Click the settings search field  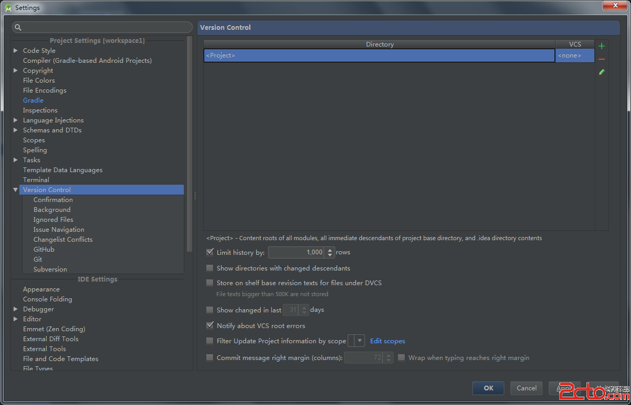coord(102,27)
